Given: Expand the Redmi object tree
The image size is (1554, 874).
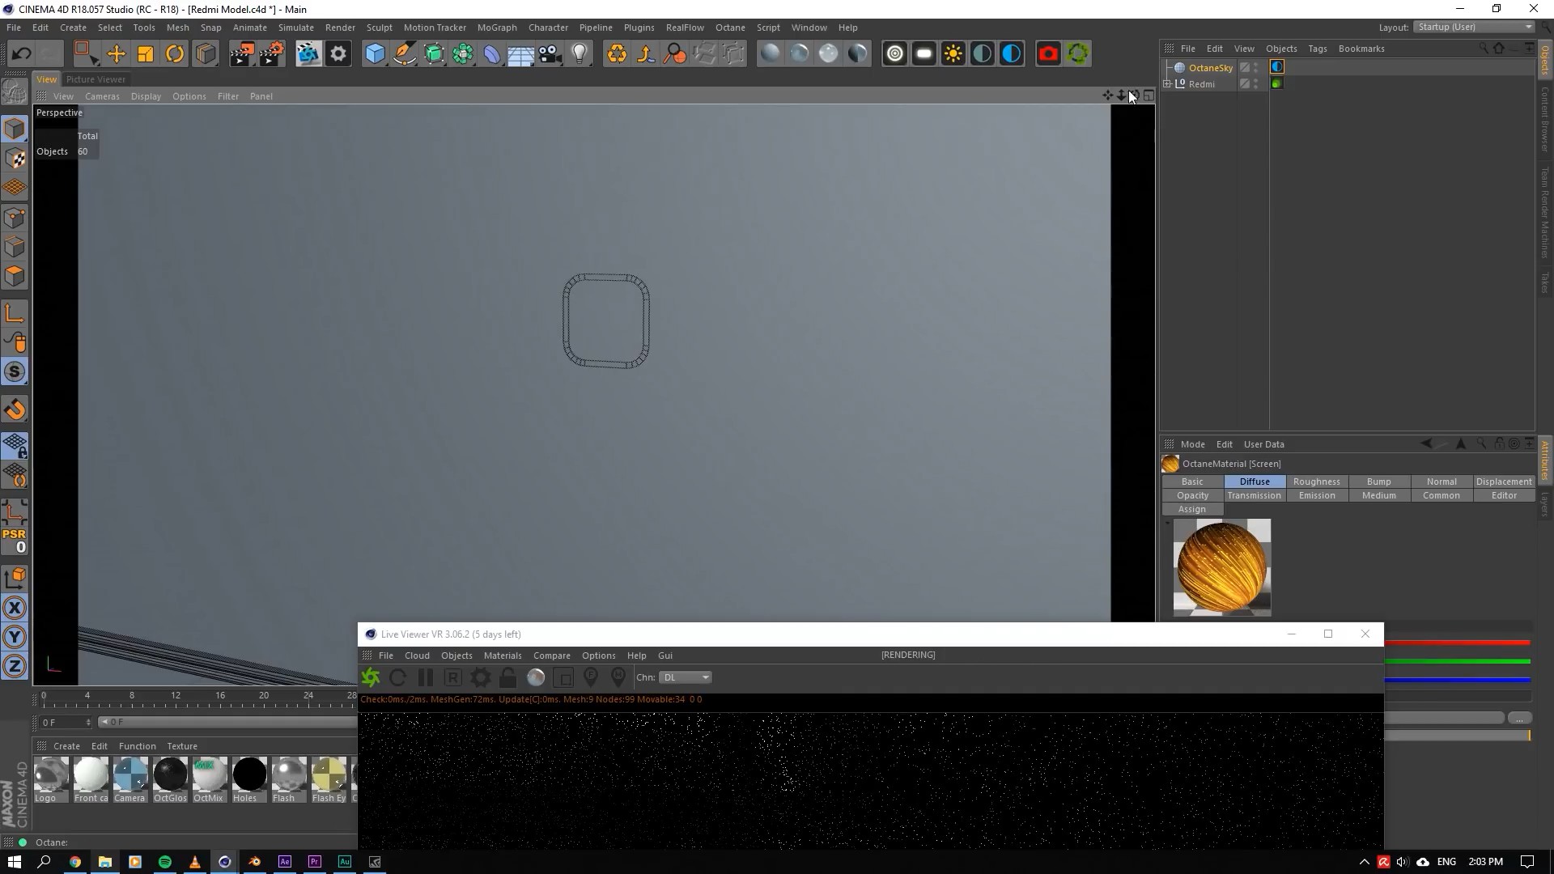Looking at the screenshot, I should pos(1167,84).
